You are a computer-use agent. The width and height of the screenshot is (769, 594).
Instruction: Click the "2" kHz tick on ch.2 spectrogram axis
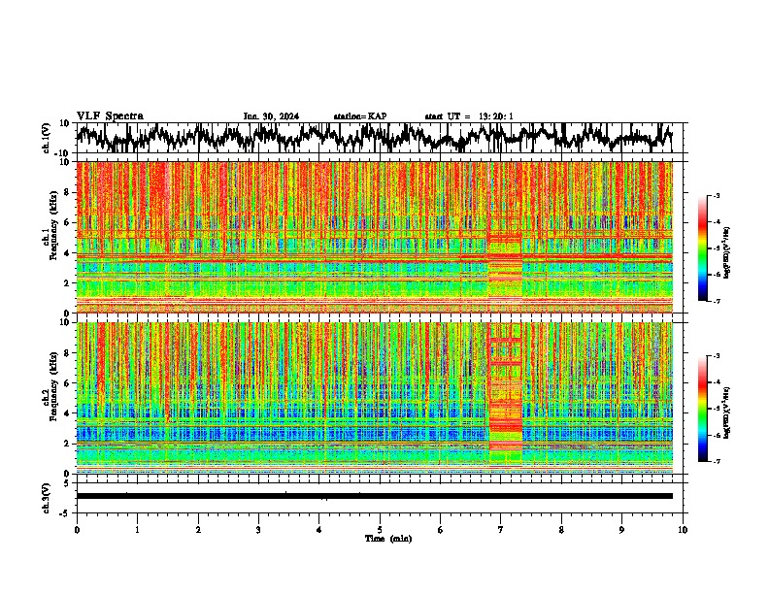[x=67, y=444]
